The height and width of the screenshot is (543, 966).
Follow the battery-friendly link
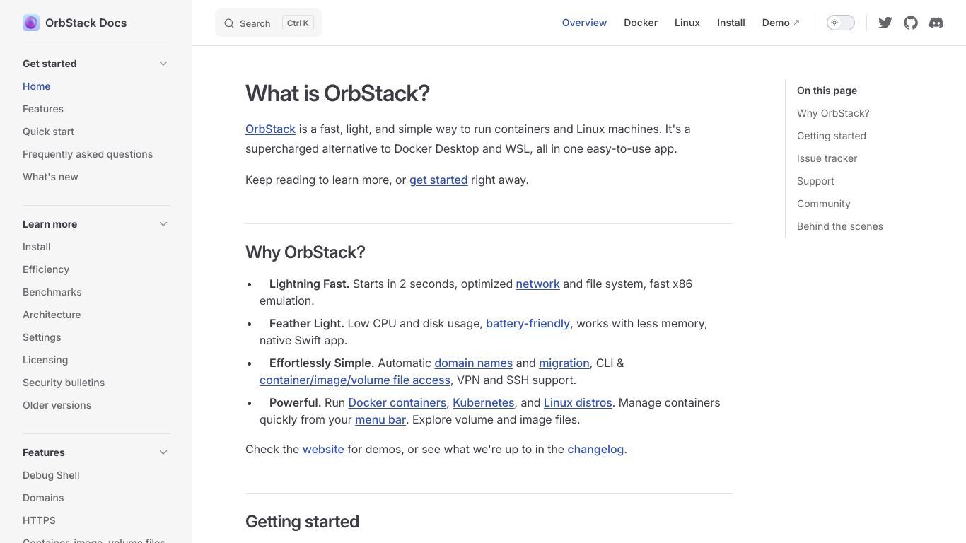click(528, 323)
